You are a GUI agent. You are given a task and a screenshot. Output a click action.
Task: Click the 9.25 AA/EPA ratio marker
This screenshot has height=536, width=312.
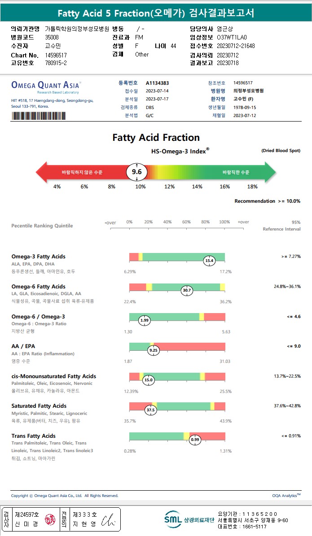[154, 350]
